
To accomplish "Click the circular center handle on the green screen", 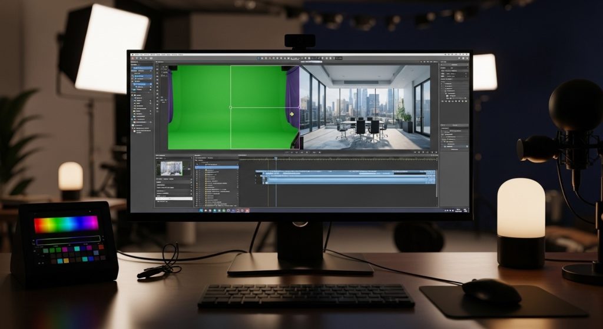I will point(230,107).
